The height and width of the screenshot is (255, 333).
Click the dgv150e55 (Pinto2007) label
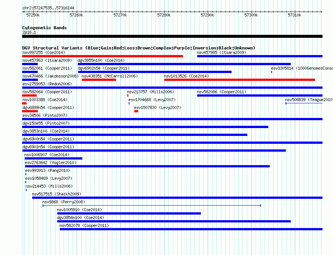(x=46, y=123)
